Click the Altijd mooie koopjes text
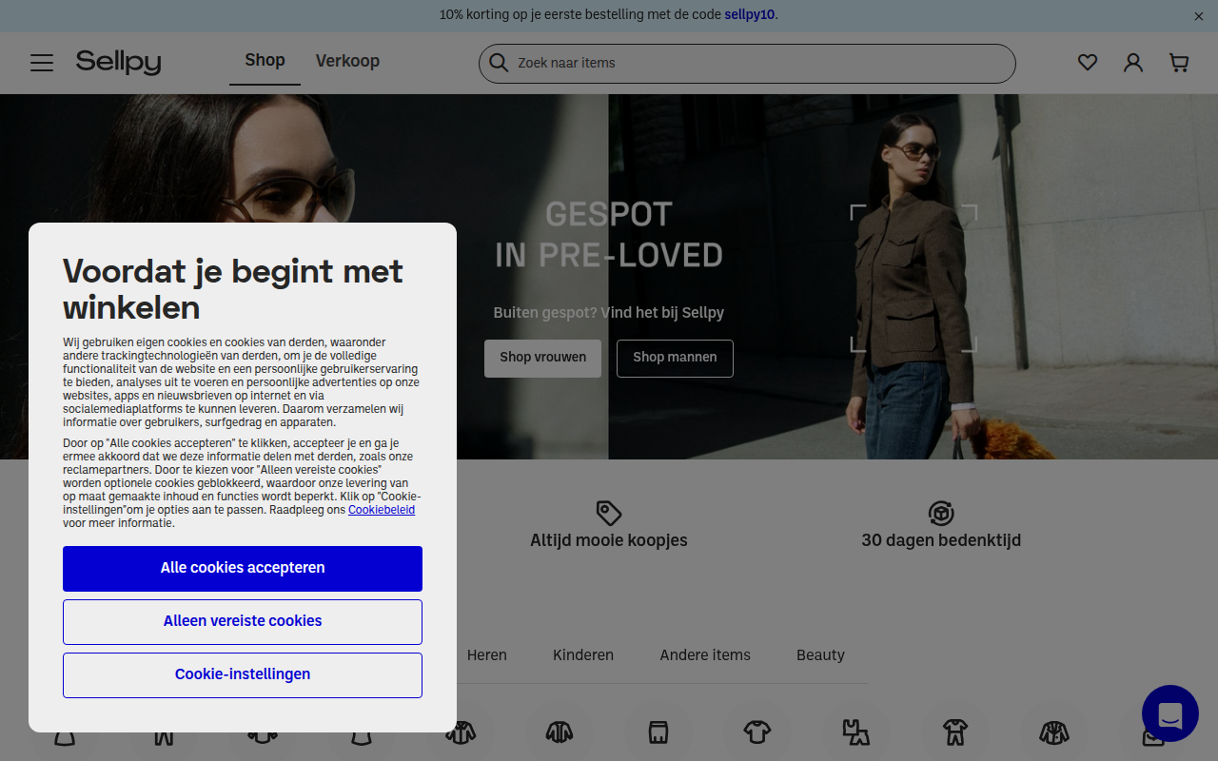Screen dimensions: 1218x761 [609, 540]
